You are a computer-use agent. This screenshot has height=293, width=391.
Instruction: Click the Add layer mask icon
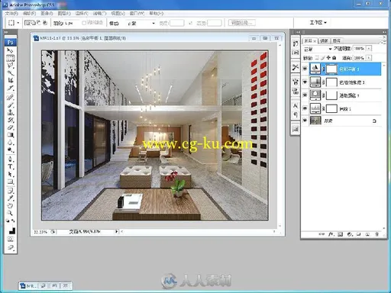(x=340, y=234)
